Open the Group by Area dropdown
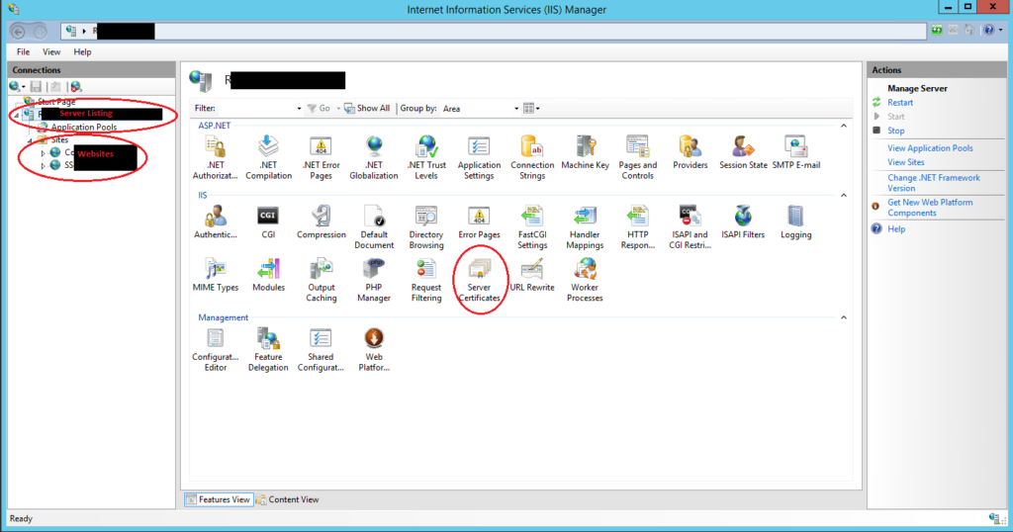 tap(516, 109)
